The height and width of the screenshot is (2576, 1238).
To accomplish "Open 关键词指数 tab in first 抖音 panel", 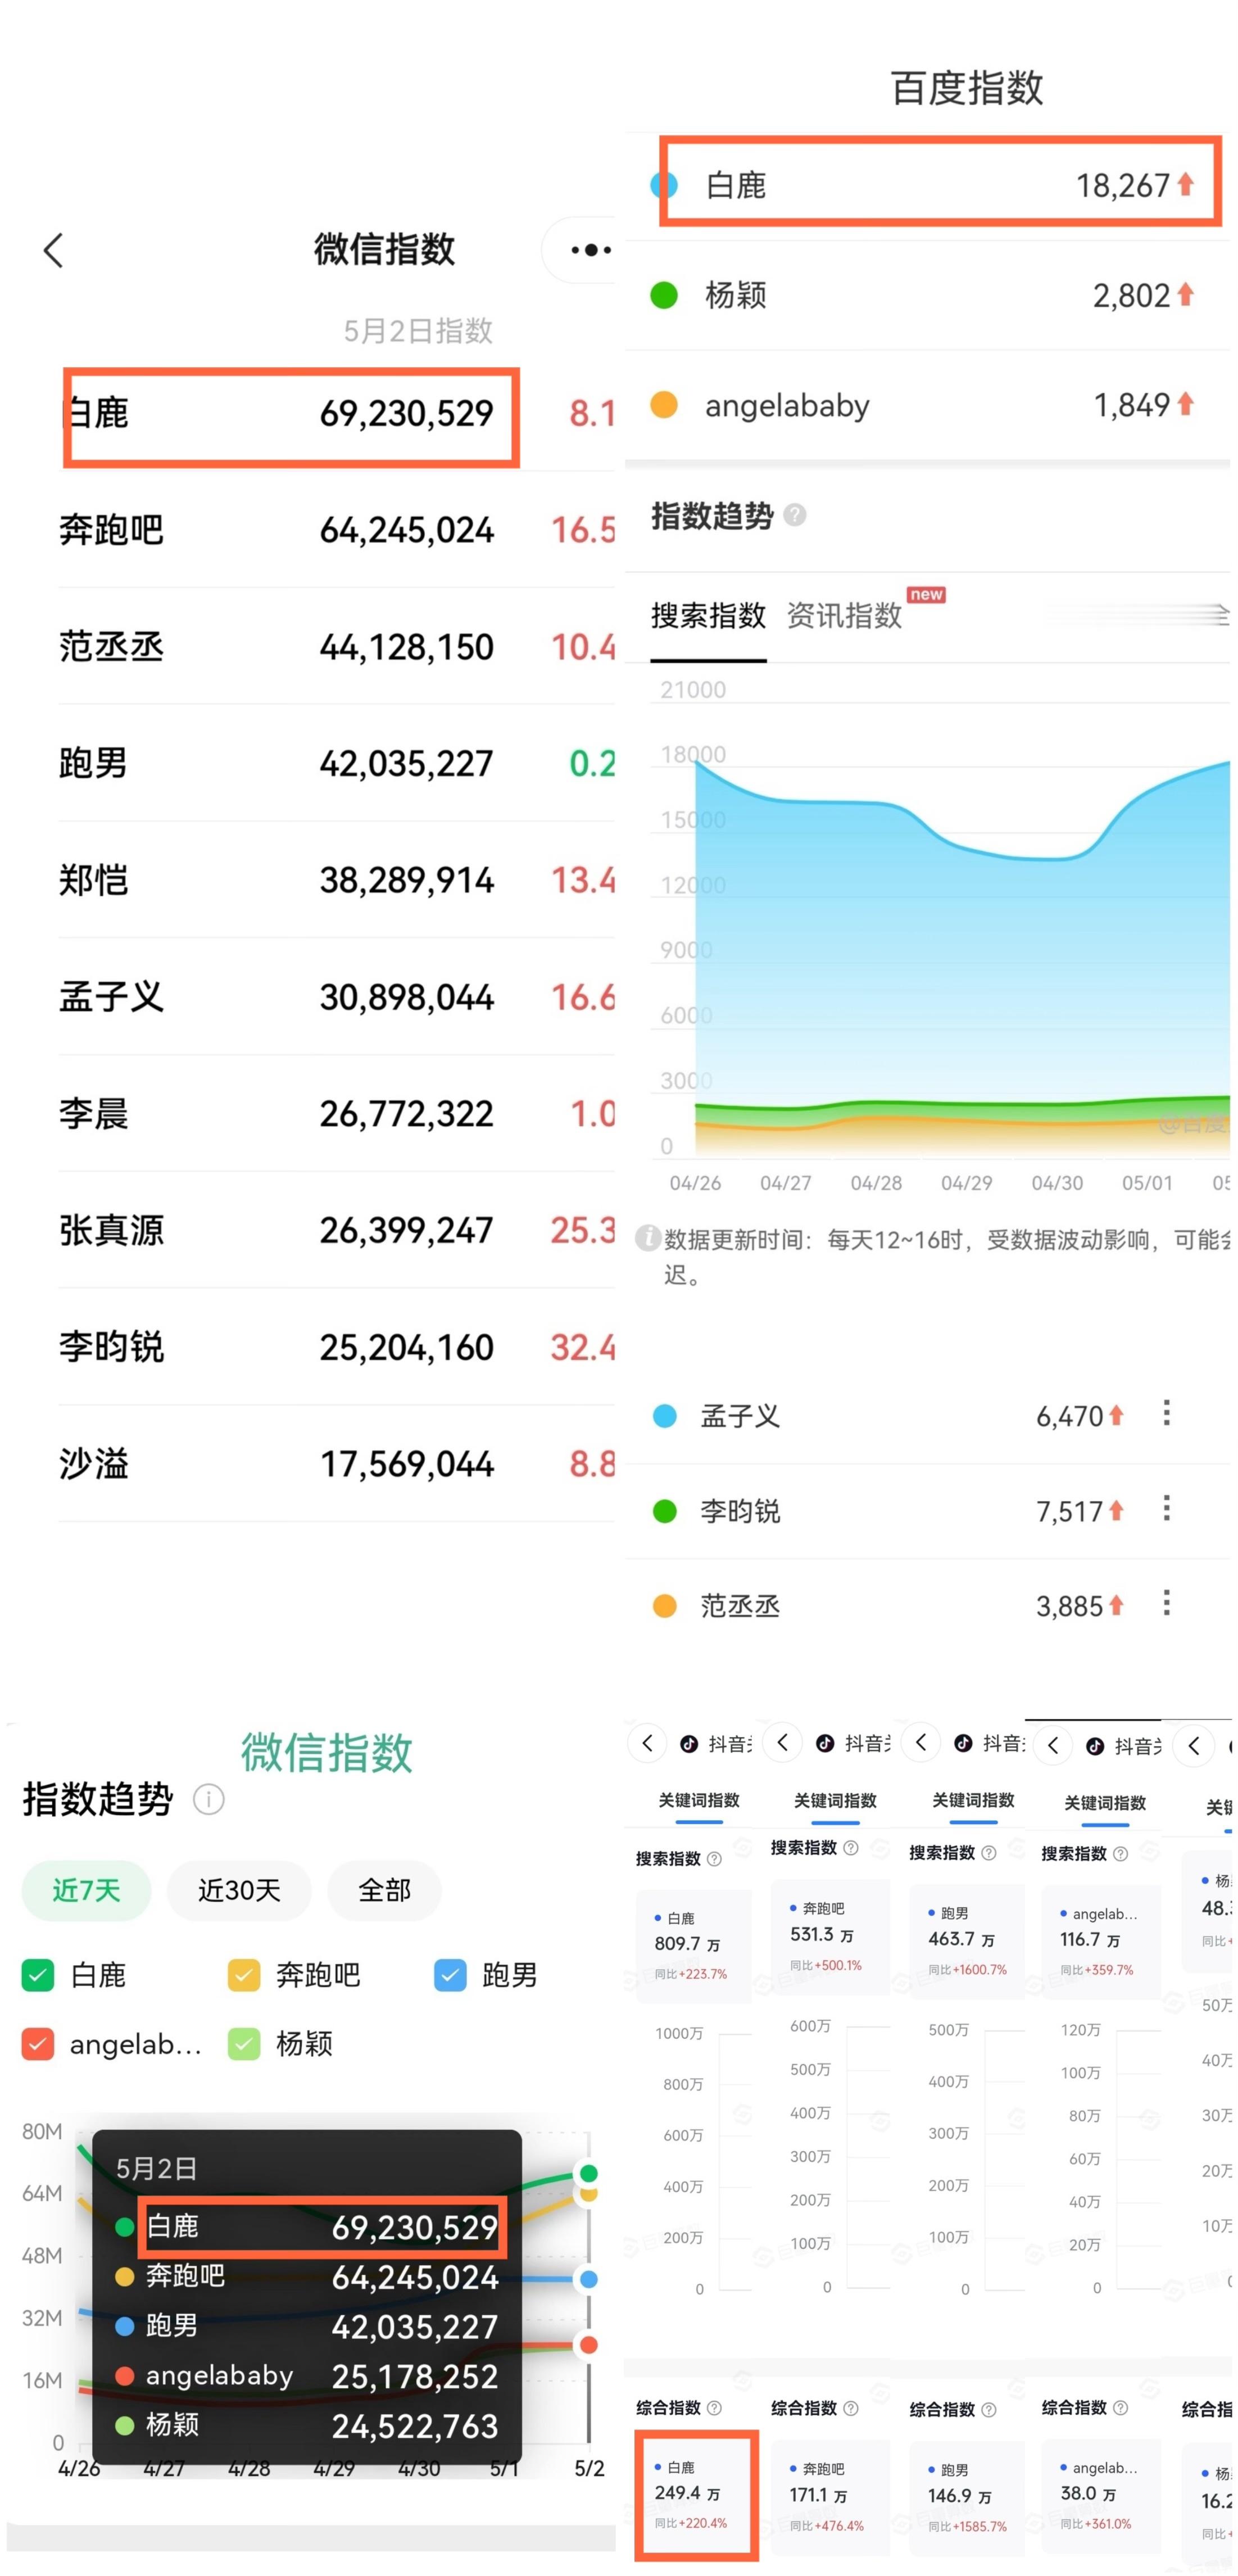I will 699,1800.
